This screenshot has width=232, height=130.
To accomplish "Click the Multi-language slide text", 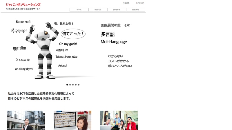I will [x=114, y=42].
